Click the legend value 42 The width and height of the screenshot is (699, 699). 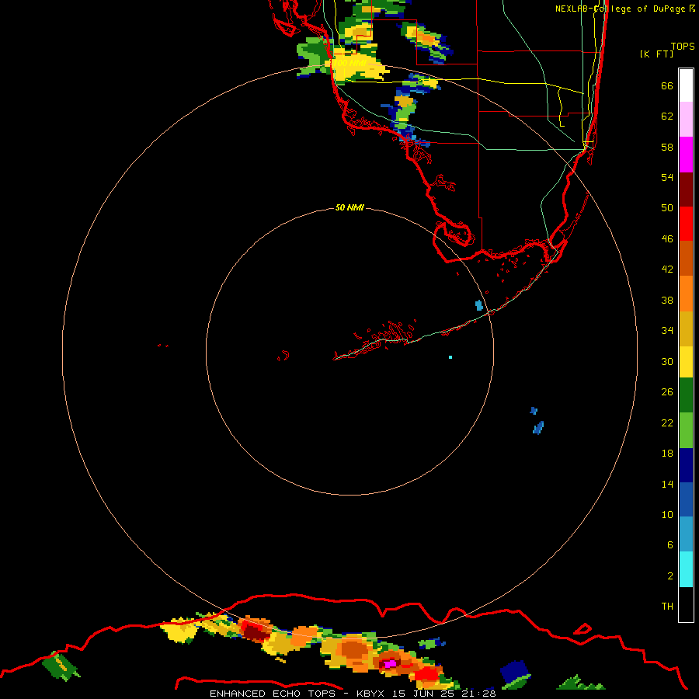coord(667,270)
